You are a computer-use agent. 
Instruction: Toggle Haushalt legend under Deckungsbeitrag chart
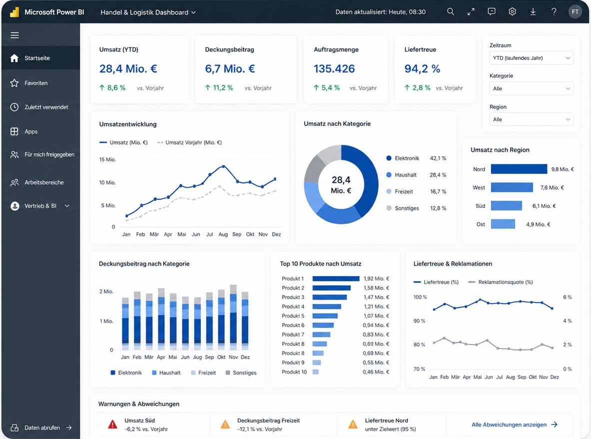click(166, 373)
